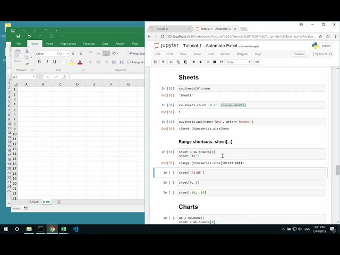Screen dimensions: 340x255
Task: Switch to the 'Tutorial 1/' Chrome tab
Action: (169, 29)
